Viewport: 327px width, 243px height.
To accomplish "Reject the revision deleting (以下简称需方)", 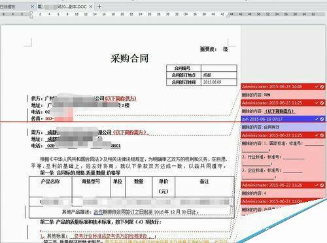I will 322,103.
